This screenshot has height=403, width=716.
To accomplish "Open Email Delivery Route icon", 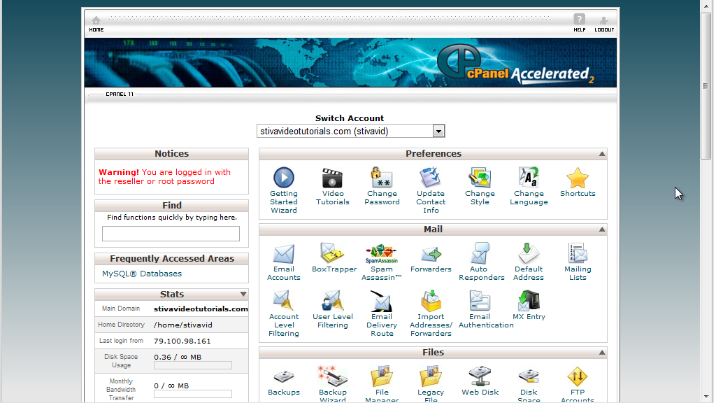I will 381,301.
